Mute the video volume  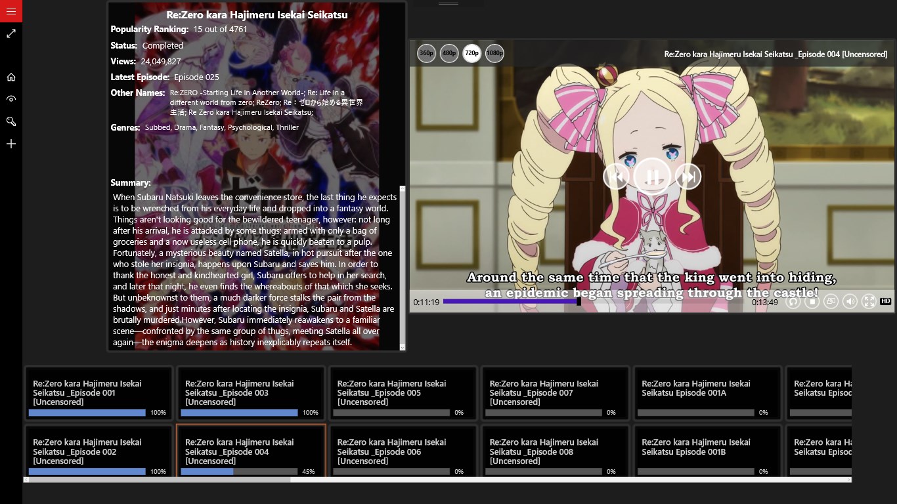pos(850,301)
